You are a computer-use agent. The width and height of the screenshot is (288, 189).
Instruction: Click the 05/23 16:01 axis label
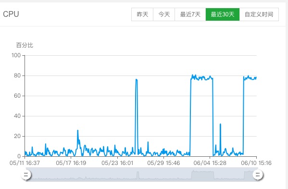point(117,163)
